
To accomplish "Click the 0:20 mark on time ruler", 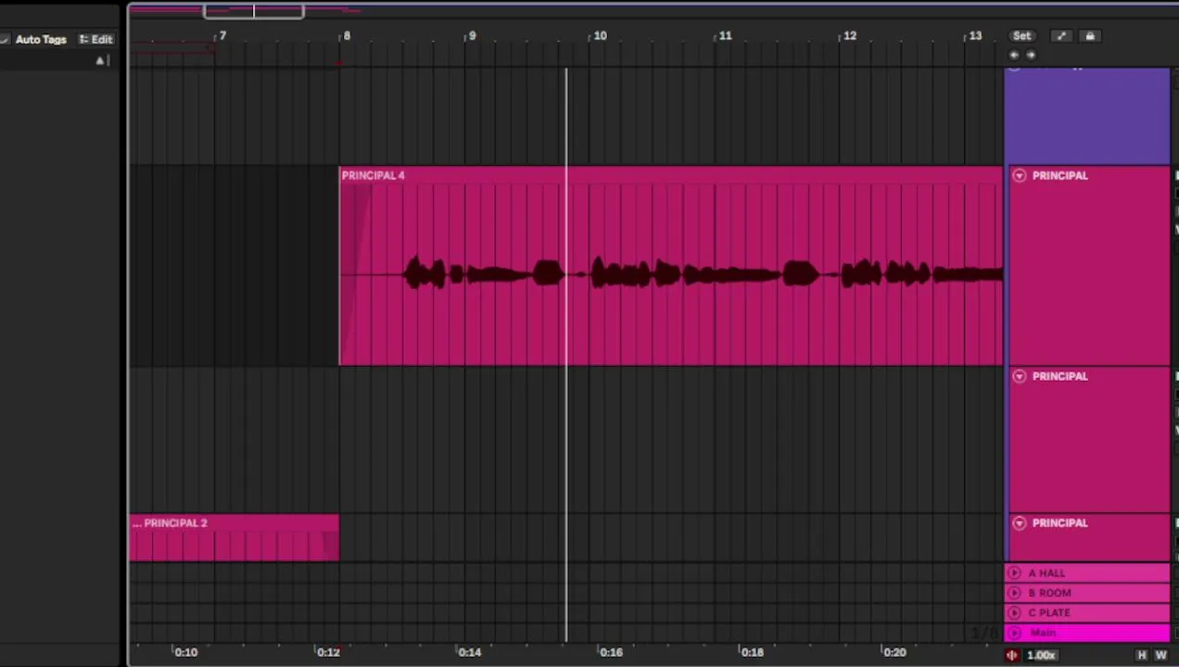I will tap(894, 652).
